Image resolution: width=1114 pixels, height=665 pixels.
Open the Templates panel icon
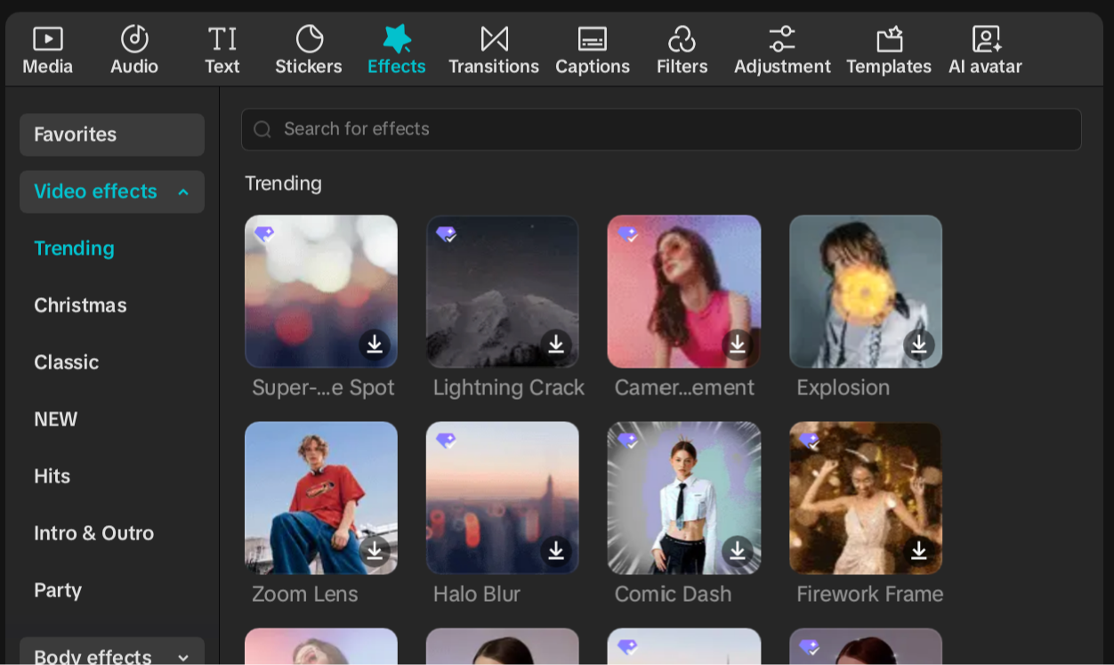pos(889,39)
